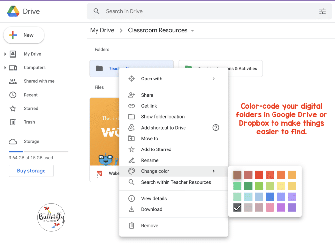This screenshot has height=246, width=335.
Task: Click the search options filter icon
Action: [x=322, y=11]
